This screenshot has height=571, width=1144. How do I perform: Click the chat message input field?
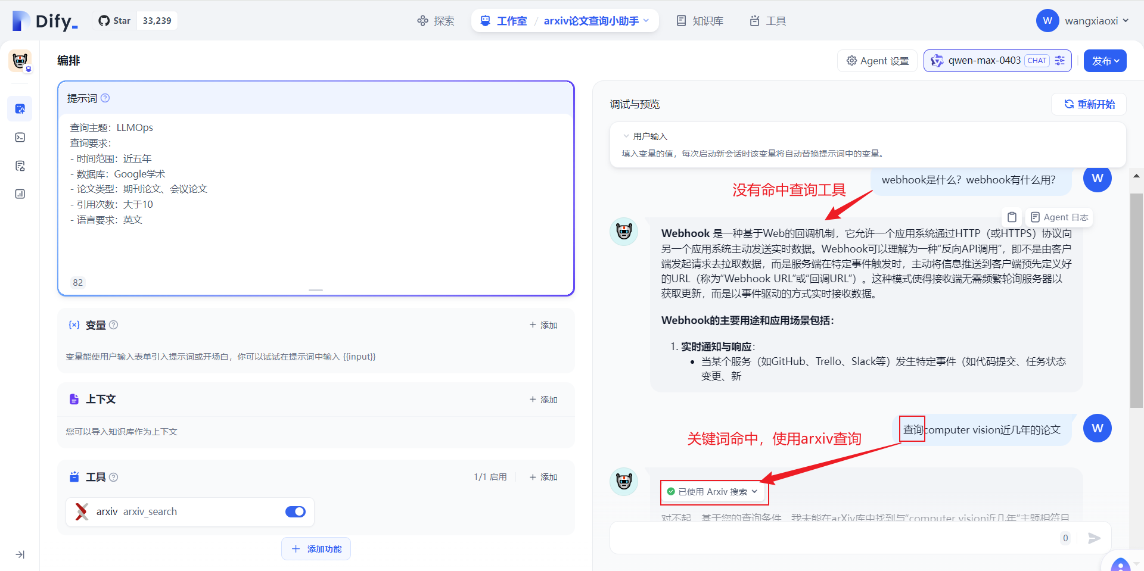pyautogui.click(x=834, y=538)
